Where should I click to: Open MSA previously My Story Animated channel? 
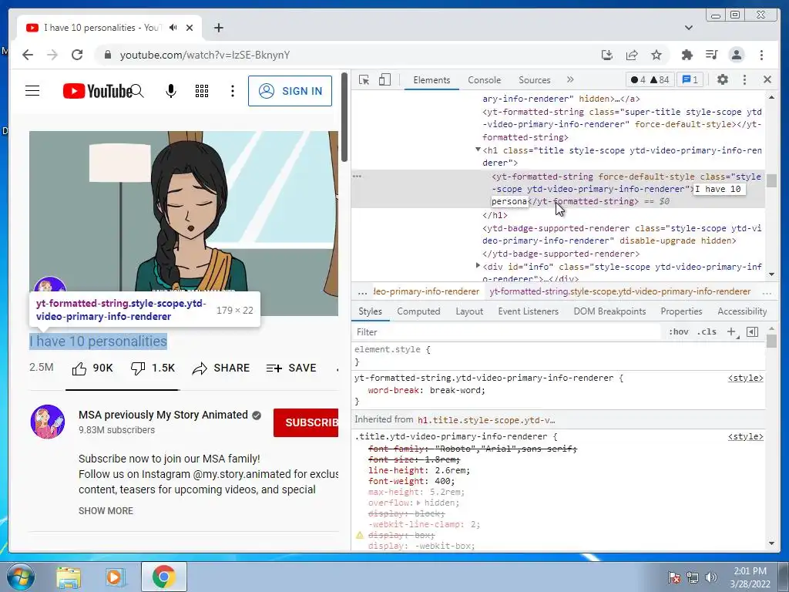(163, 415)
